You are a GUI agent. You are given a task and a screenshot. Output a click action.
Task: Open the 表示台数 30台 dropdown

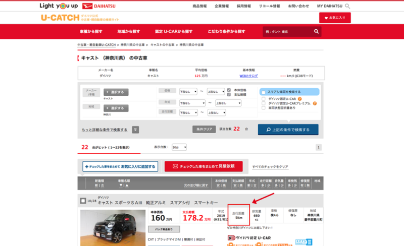click(179, 147)
